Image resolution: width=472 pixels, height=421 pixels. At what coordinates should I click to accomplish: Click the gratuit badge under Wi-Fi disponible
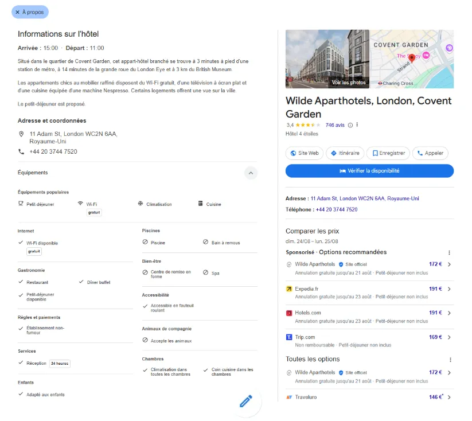tap(34, 251)
